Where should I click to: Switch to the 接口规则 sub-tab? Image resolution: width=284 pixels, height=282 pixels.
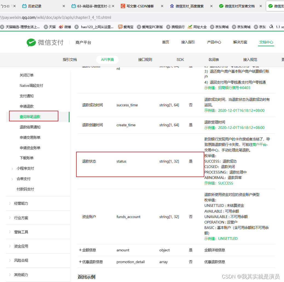click(x=145, y=60)
